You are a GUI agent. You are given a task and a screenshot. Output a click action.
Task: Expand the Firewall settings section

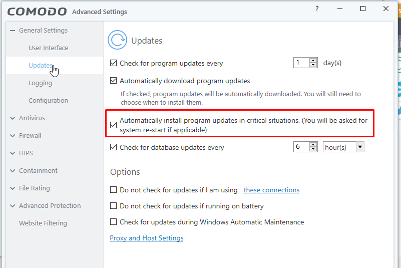13,136
